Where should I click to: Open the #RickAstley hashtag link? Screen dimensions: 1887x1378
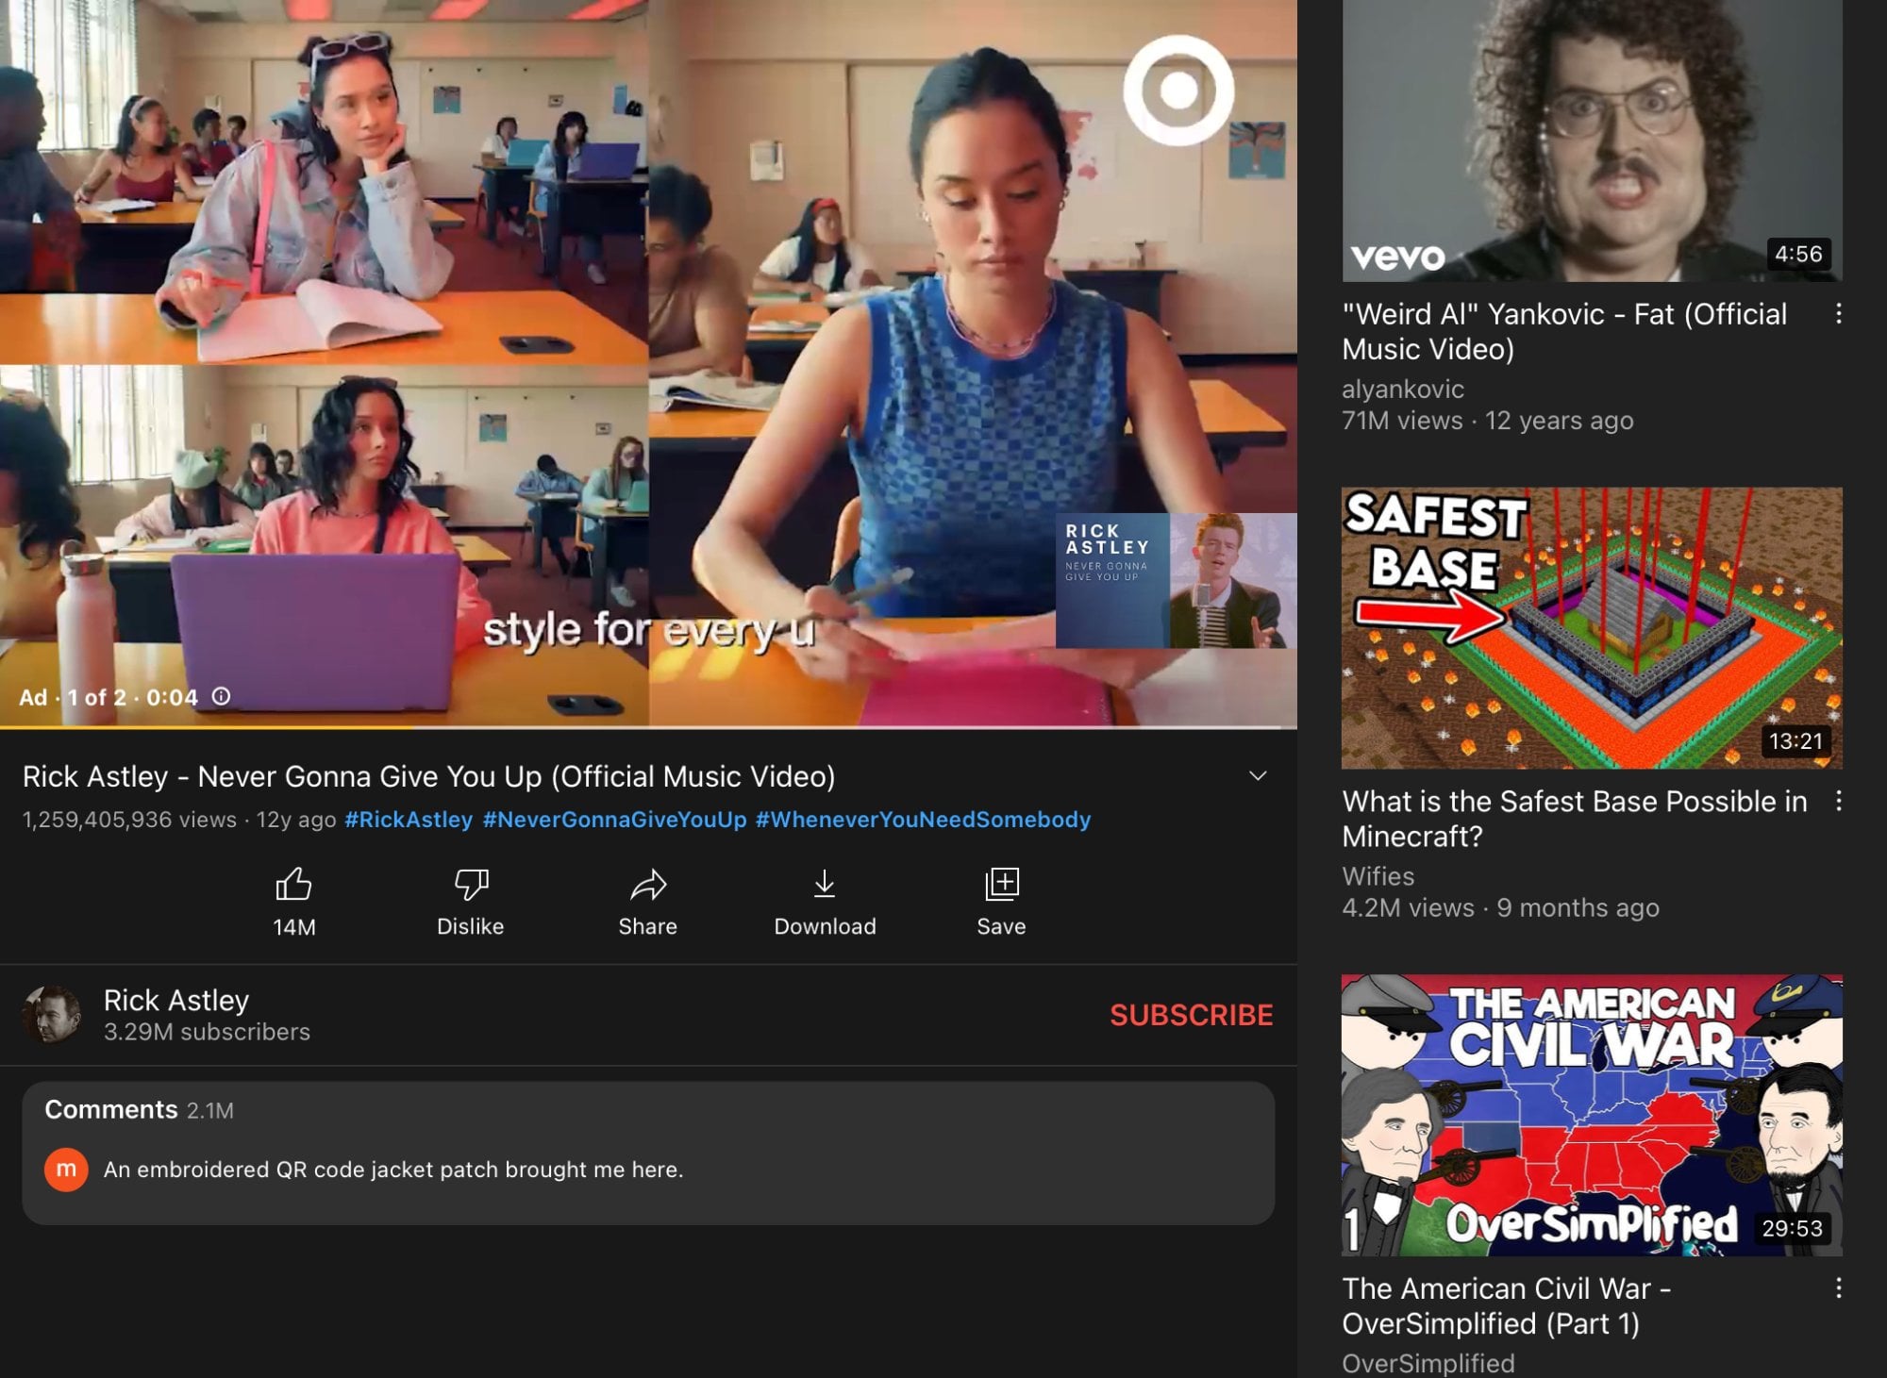[409, 820]
